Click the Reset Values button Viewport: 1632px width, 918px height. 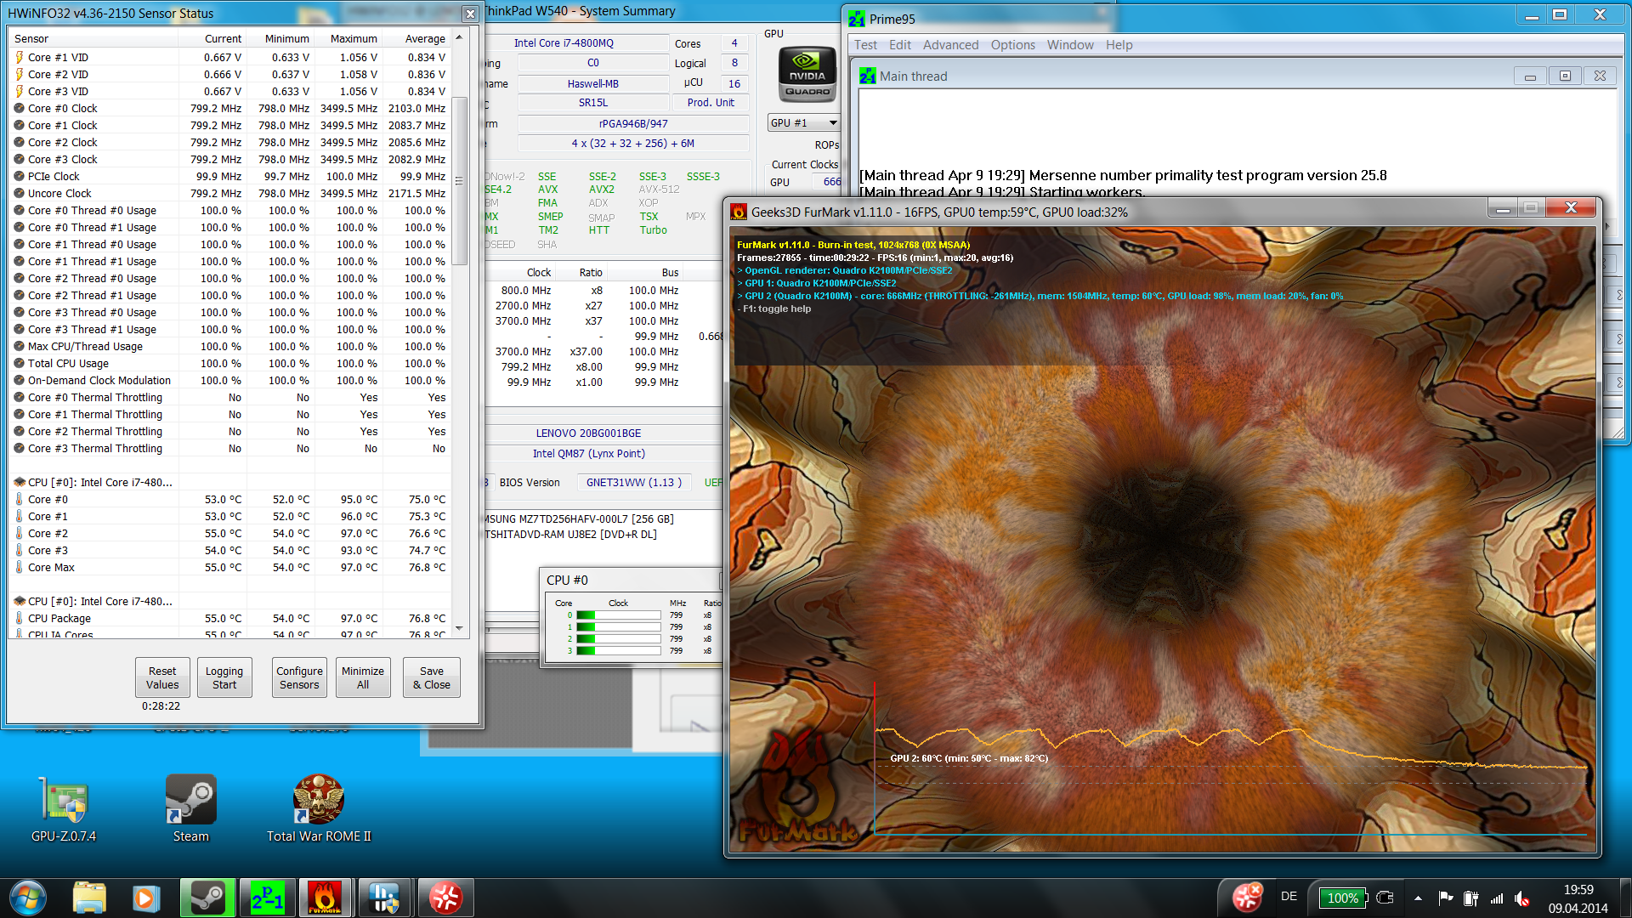point(162,677)
